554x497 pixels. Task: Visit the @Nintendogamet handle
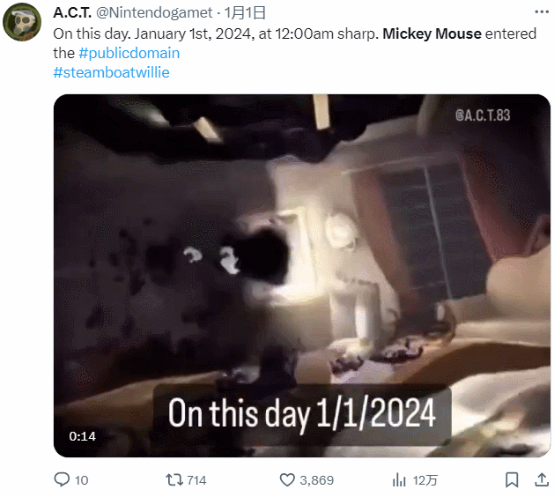(x=154, y=12)
